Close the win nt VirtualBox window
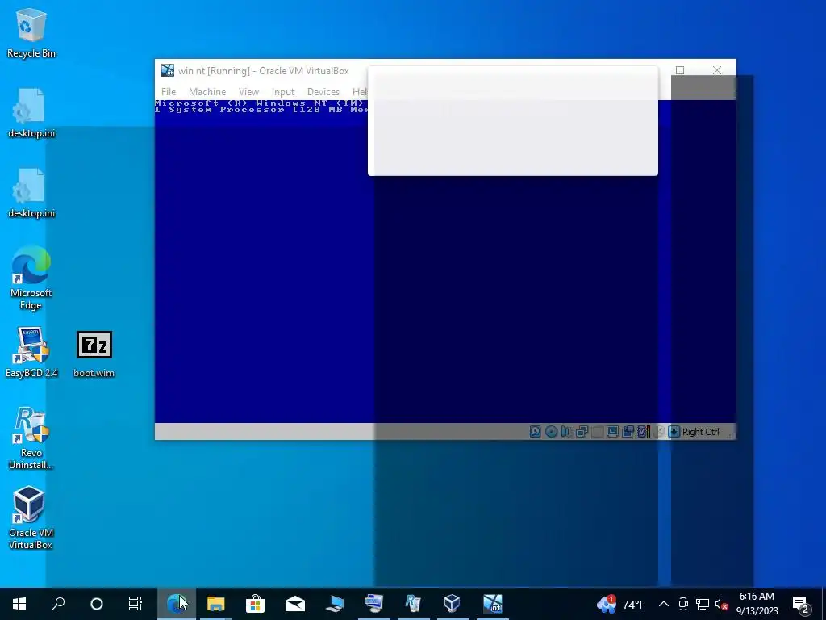Viewport: 826px width, 620px height. click(717, 70)
